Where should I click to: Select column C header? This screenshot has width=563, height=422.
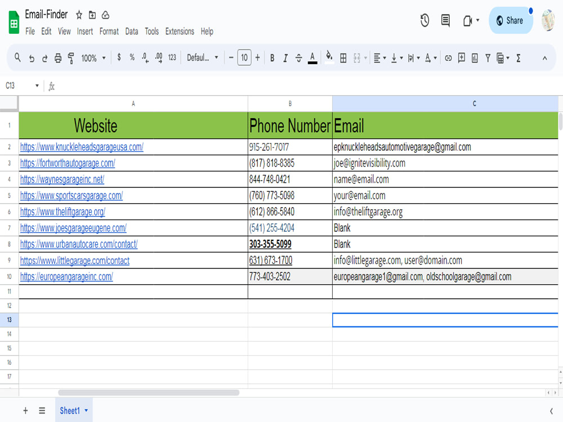coord(445,104)
